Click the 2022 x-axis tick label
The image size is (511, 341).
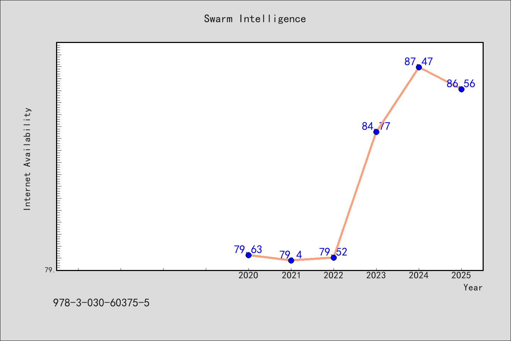(x=334, y=275)
